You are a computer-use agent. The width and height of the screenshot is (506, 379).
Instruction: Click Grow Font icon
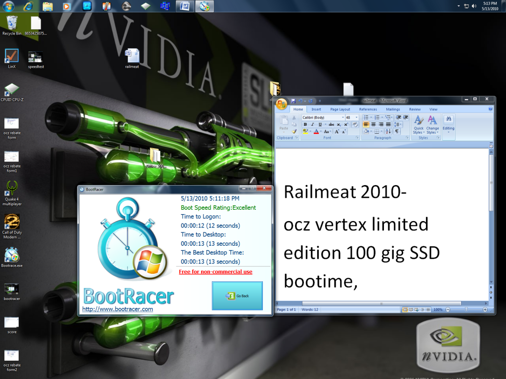click(337, 131)
